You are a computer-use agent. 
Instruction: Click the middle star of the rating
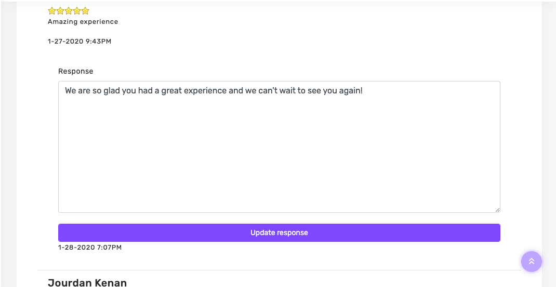(x=69, y=10)
